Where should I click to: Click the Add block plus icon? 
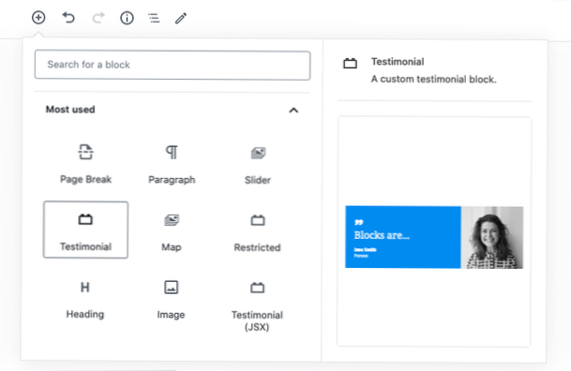click(38, 18)
